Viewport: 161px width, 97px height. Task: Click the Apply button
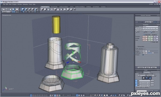pos(153,68)
